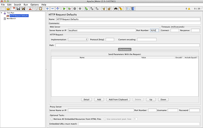
Task: Clear results with single broom icon
Action: [x=104, y=9]
